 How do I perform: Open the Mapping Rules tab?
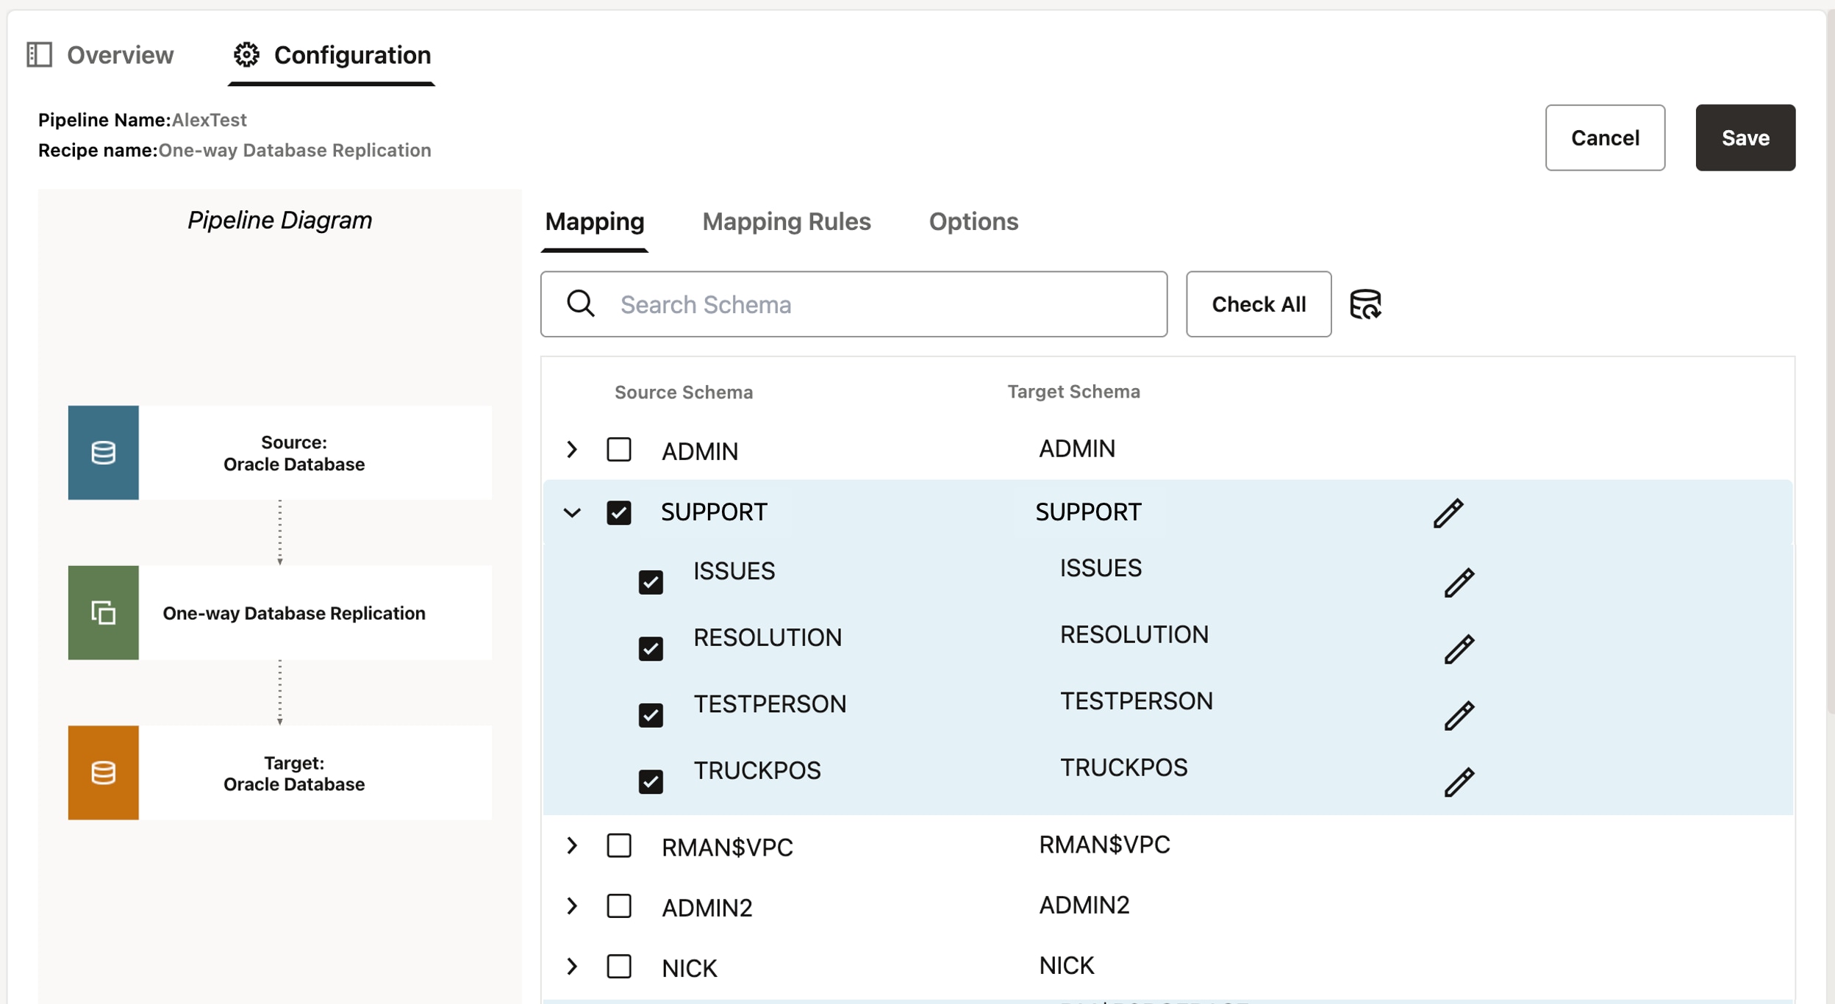(x=787, y=222)
